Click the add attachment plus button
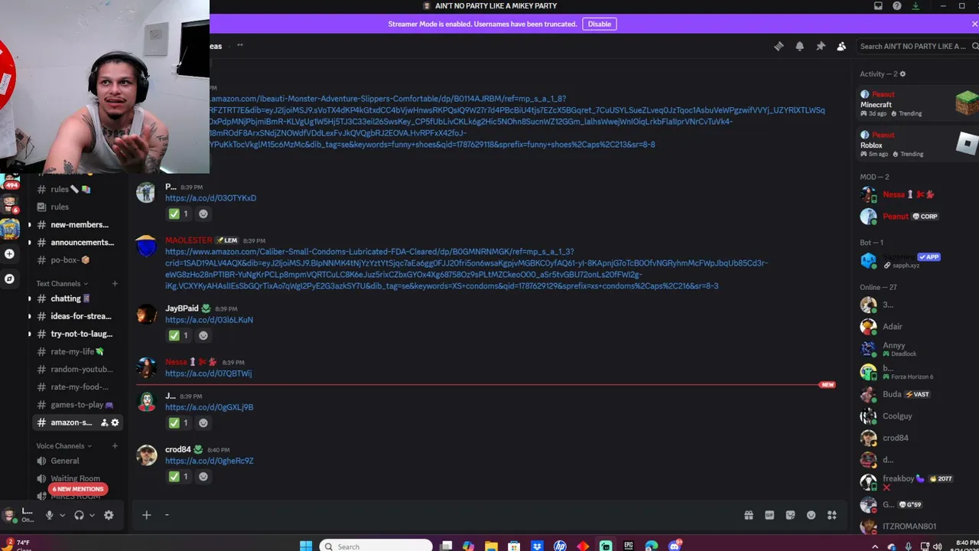This screenshot has width=979, height=551. point(147,515)
